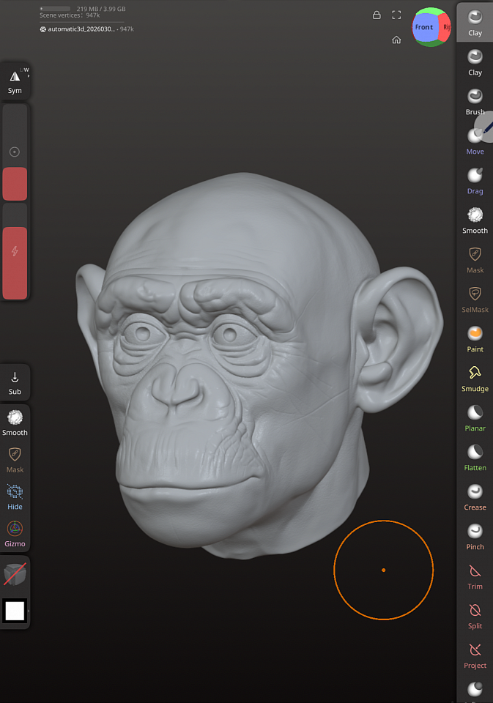The width and height of the screenshot is (493, 703).
Task: Click the Front face of view cube
Action: click(x=424, y=27)
